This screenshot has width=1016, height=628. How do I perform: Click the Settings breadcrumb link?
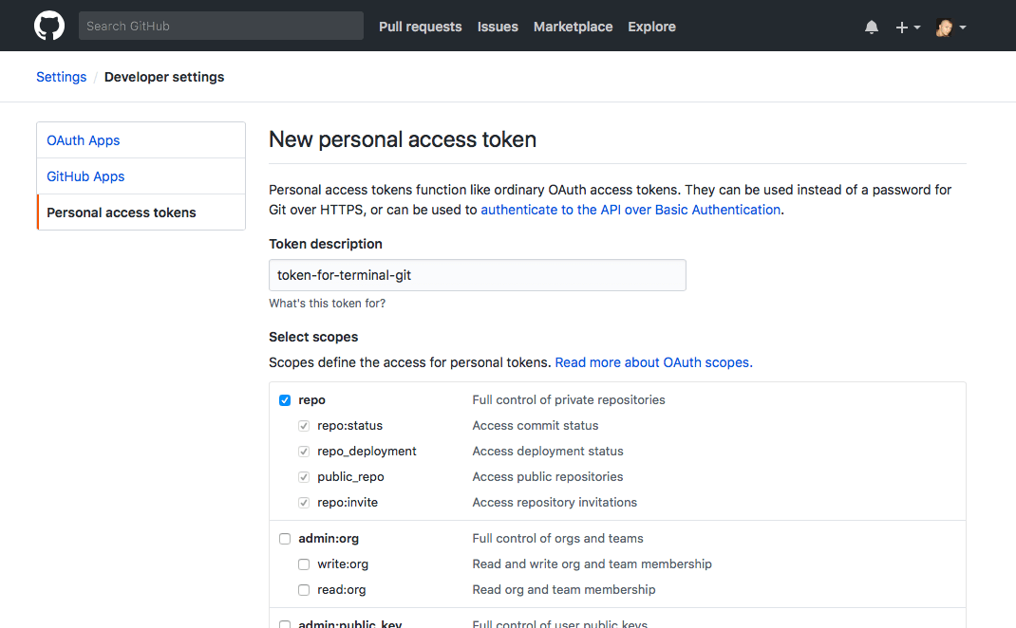tap(61, 77)
